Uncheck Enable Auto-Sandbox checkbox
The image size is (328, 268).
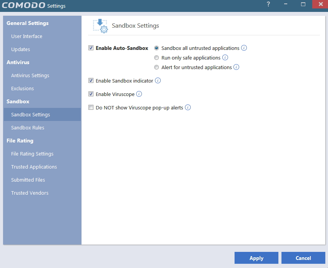(x=91, y=48)
